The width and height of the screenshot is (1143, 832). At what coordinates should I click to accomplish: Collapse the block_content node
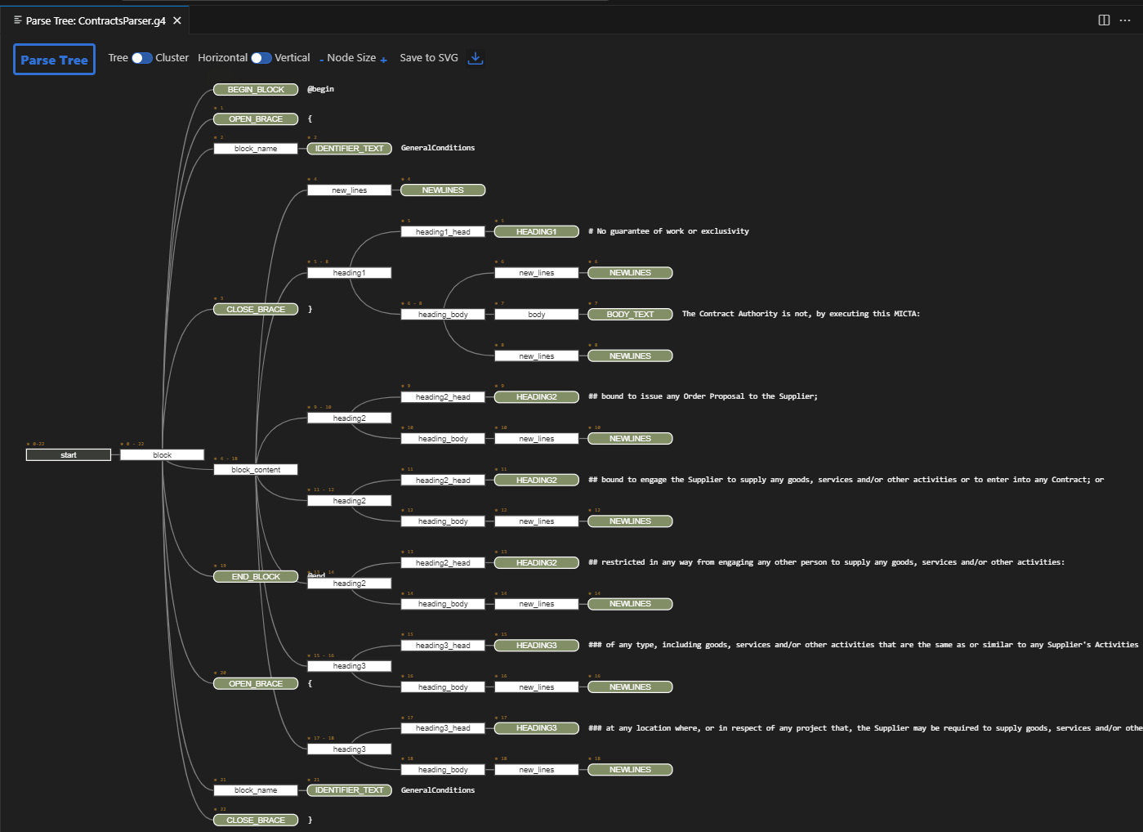pyautogui.click(x=256, y=470)
